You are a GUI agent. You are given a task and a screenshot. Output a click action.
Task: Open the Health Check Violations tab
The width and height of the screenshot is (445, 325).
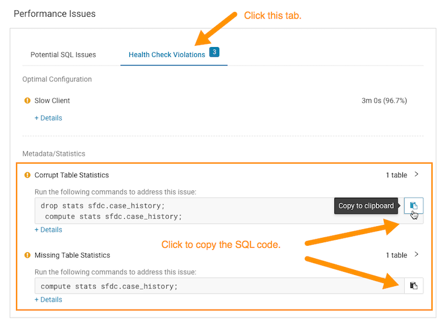click(167, 55)
